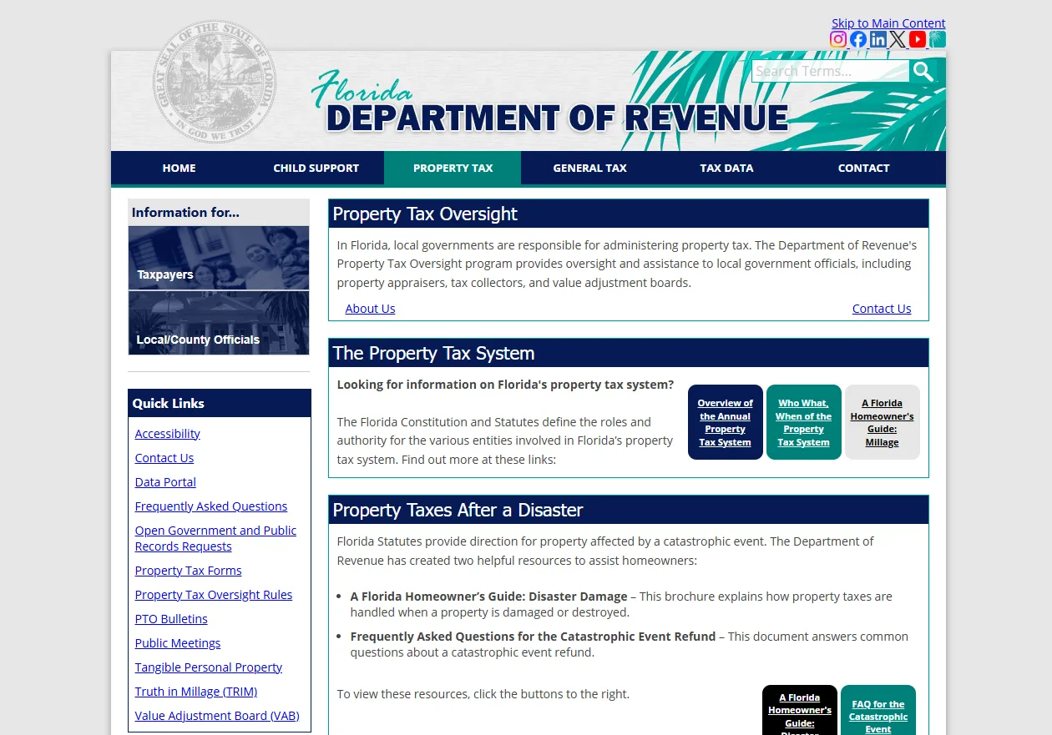Click the About Us link
The image size is (1052, 735).
[x=370, y=309]
